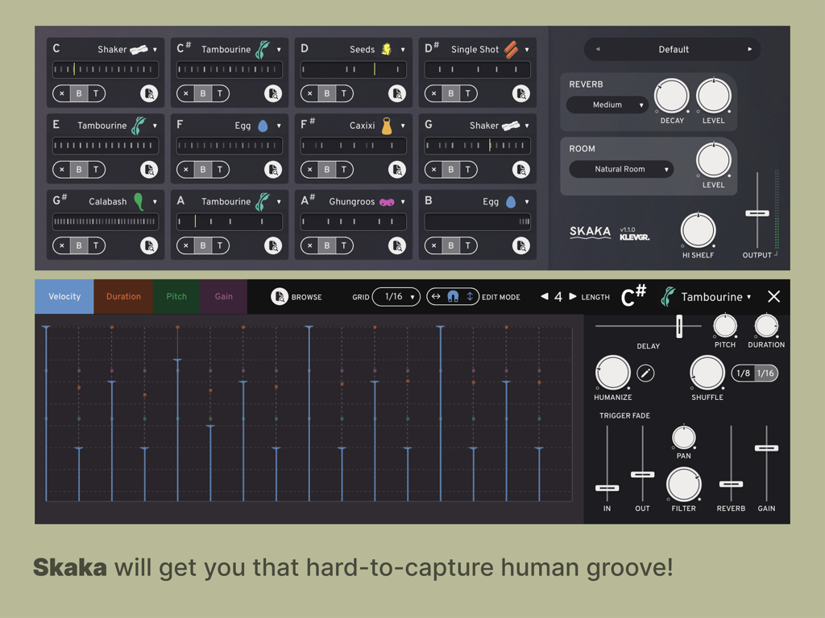Click the Caxixi icon on pad F#
This screenshot has height=618, width=825.
point(388,125)
